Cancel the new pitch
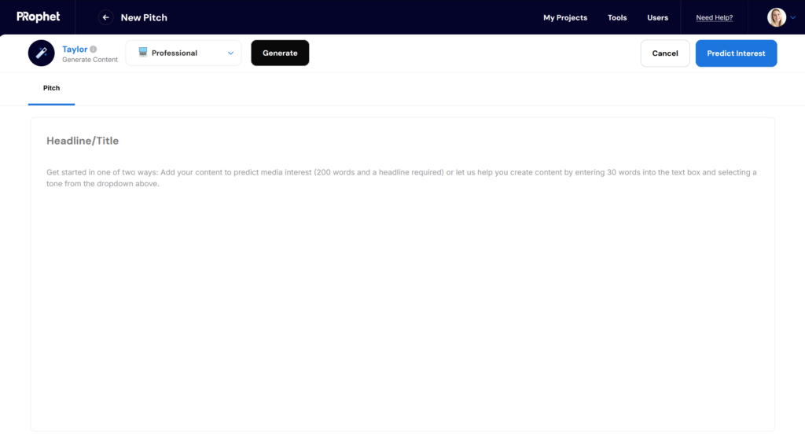The image size is (805, 437). point(665,53)
